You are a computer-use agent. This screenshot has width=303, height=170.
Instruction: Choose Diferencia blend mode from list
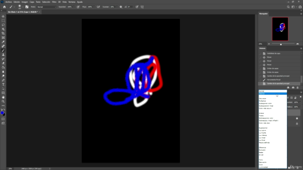tap(273, 148)
